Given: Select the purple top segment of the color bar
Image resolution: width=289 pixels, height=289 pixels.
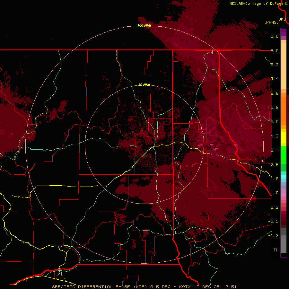Looking at the screenshot, I should (x=284, y=32).
